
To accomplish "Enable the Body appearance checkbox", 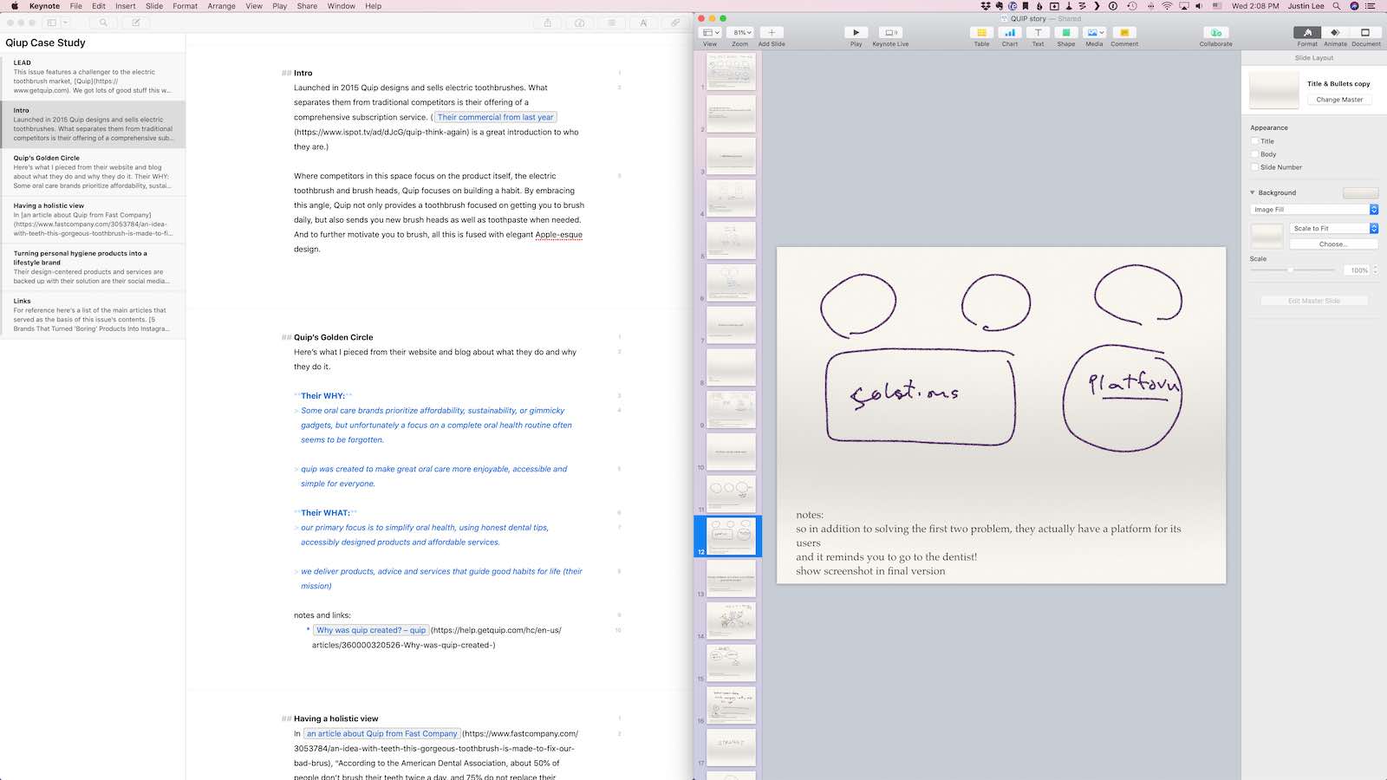I will (x=1254, y=154).
